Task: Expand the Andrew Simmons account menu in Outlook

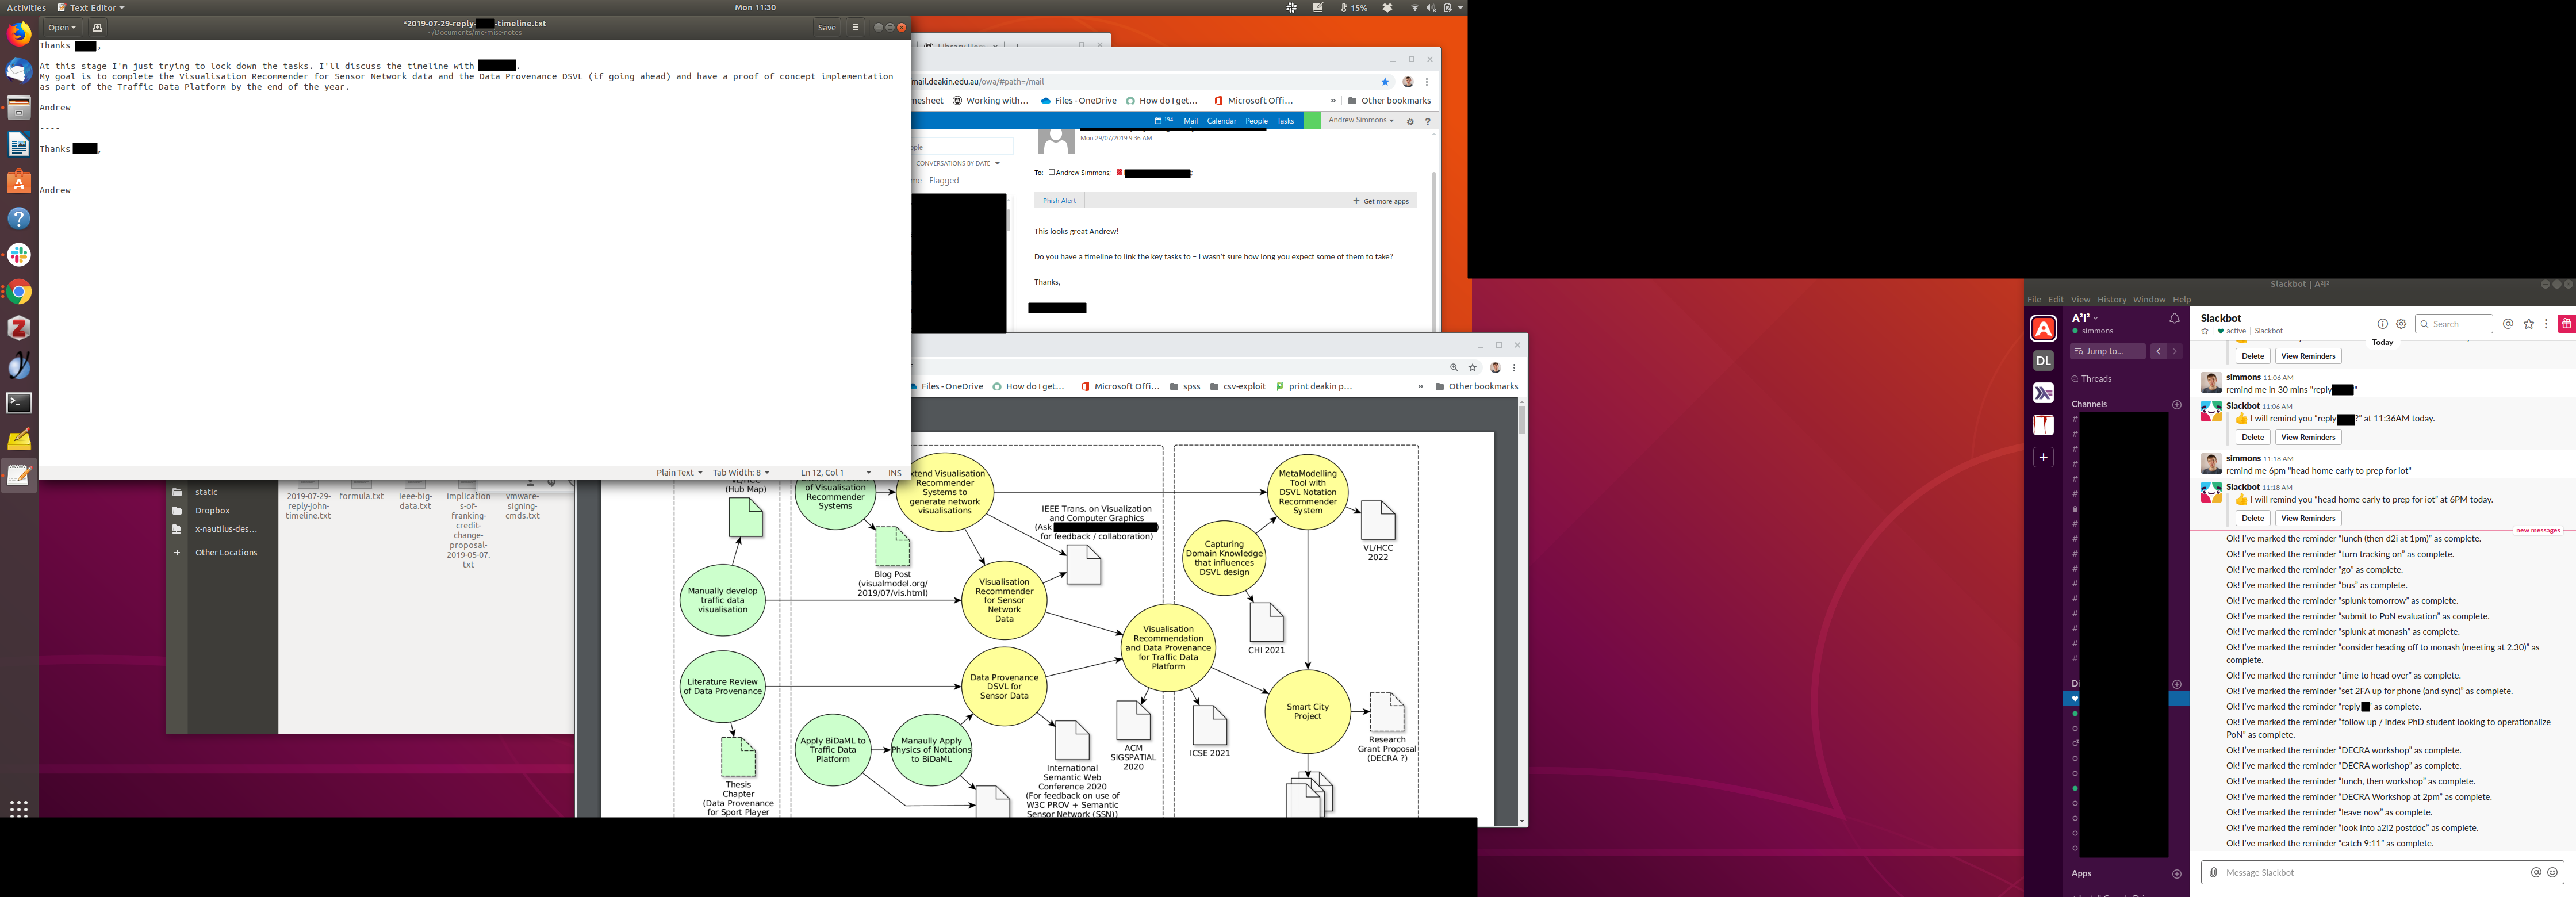Action: tap(1361, 120)
